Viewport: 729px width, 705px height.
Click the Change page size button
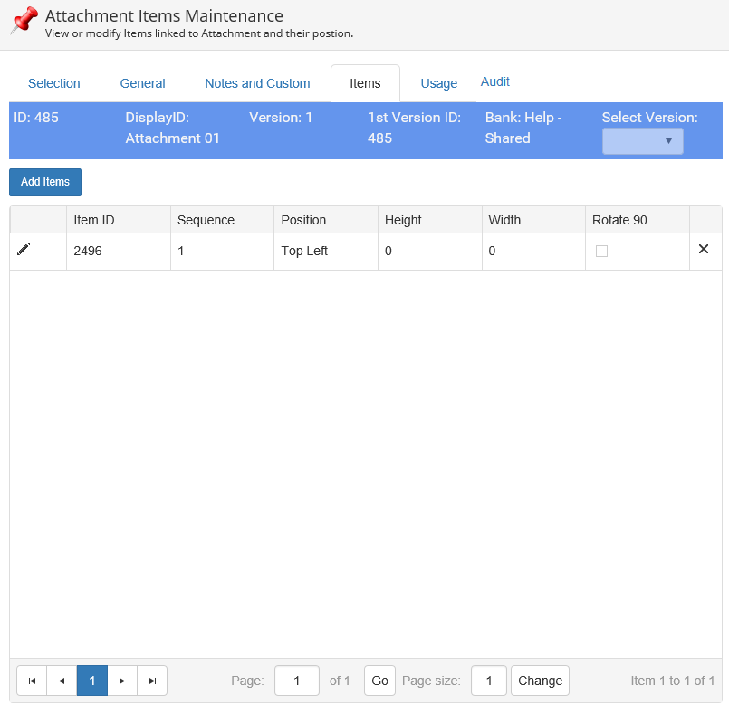click(x=540, y=681)
